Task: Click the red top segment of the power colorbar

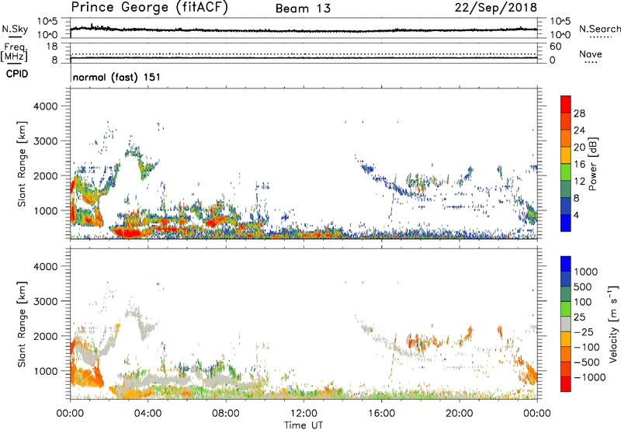Action: [566, 104]
